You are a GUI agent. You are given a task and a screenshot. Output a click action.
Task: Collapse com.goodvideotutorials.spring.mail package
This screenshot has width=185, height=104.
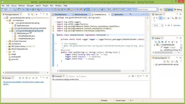[10, 31]
